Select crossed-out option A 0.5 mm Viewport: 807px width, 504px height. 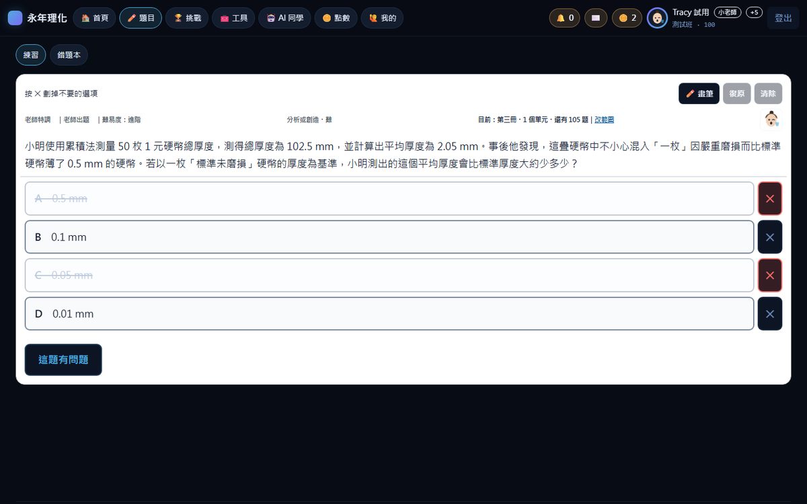[389, 198]
